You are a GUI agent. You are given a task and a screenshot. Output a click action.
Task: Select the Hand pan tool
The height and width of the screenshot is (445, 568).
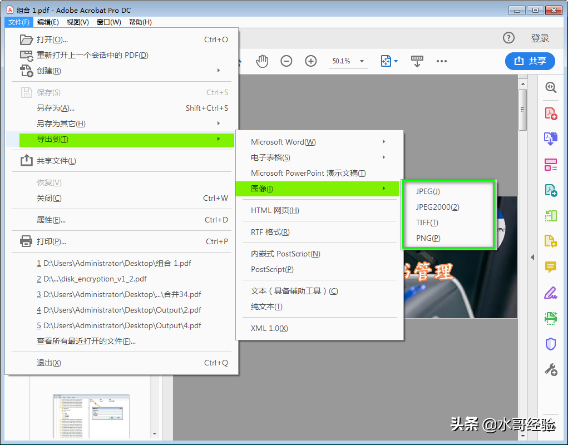pyautogui.click(x=262, y=61)
